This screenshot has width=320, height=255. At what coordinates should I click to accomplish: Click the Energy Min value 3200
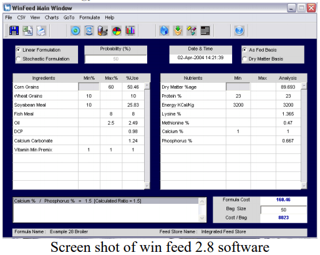pyautogui.click(x=238, y=105)
